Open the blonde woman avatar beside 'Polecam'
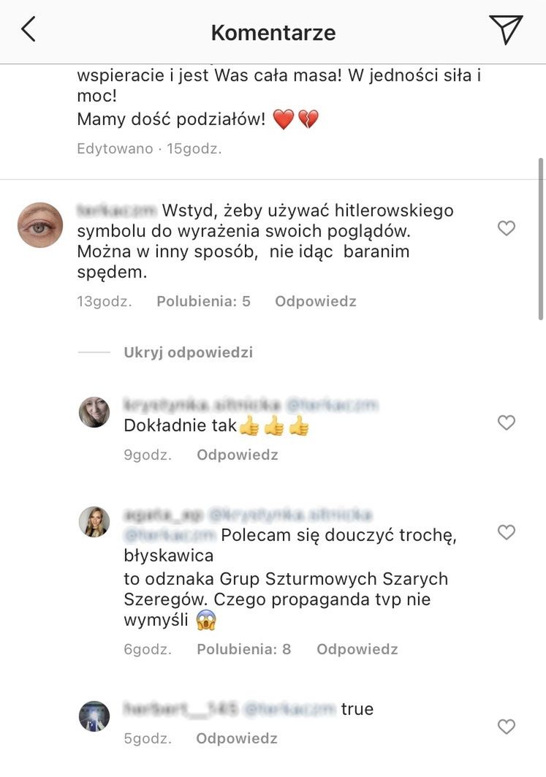 tap(94, 521)
